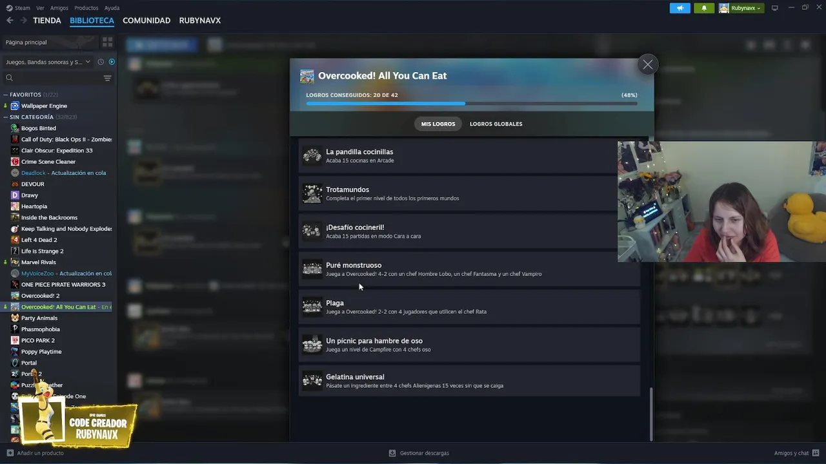Image resolution: width=826 pixels, height=464 pixels.
Task: Open the RUBYNAVX profile section
Action: tap(199, 21)
